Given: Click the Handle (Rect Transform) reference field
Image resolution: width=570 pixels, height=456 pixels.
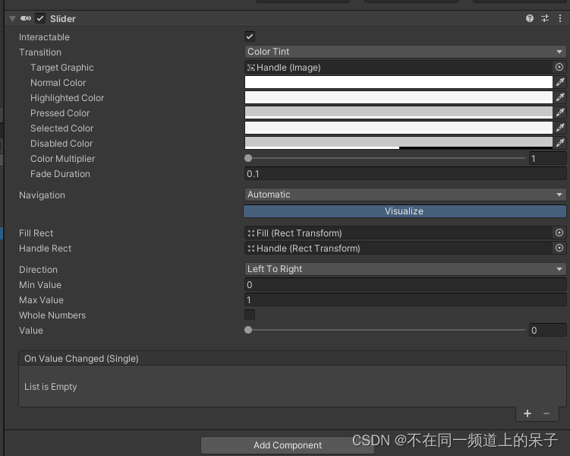Looking at the screenshot, I should pos(398,249).
